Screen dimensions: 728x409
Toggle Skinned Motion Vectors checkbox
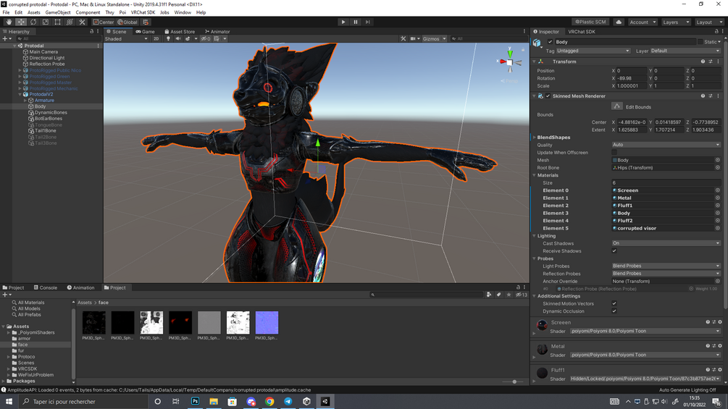point(614,304)
